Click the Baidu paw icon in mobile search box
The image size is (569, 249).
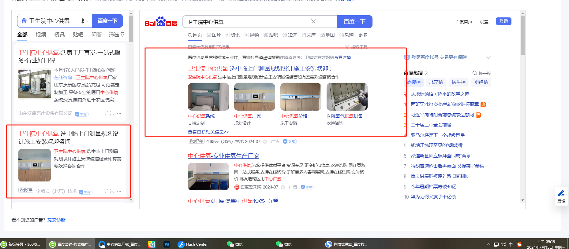click(x=24, y=21)
